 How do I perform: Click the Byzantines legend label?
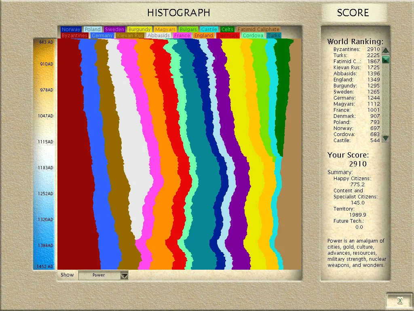point(74,36)
